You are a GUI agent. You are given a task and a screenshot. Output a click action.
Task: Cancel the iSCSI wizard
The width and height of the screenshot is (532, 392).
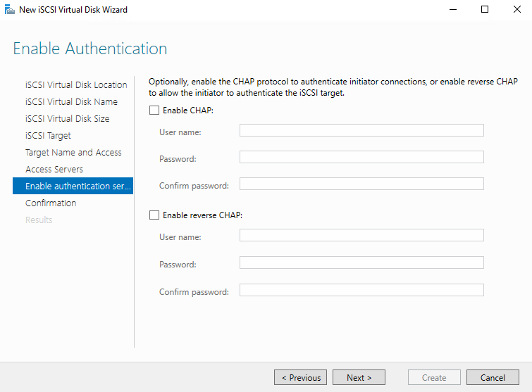(493, 378)
